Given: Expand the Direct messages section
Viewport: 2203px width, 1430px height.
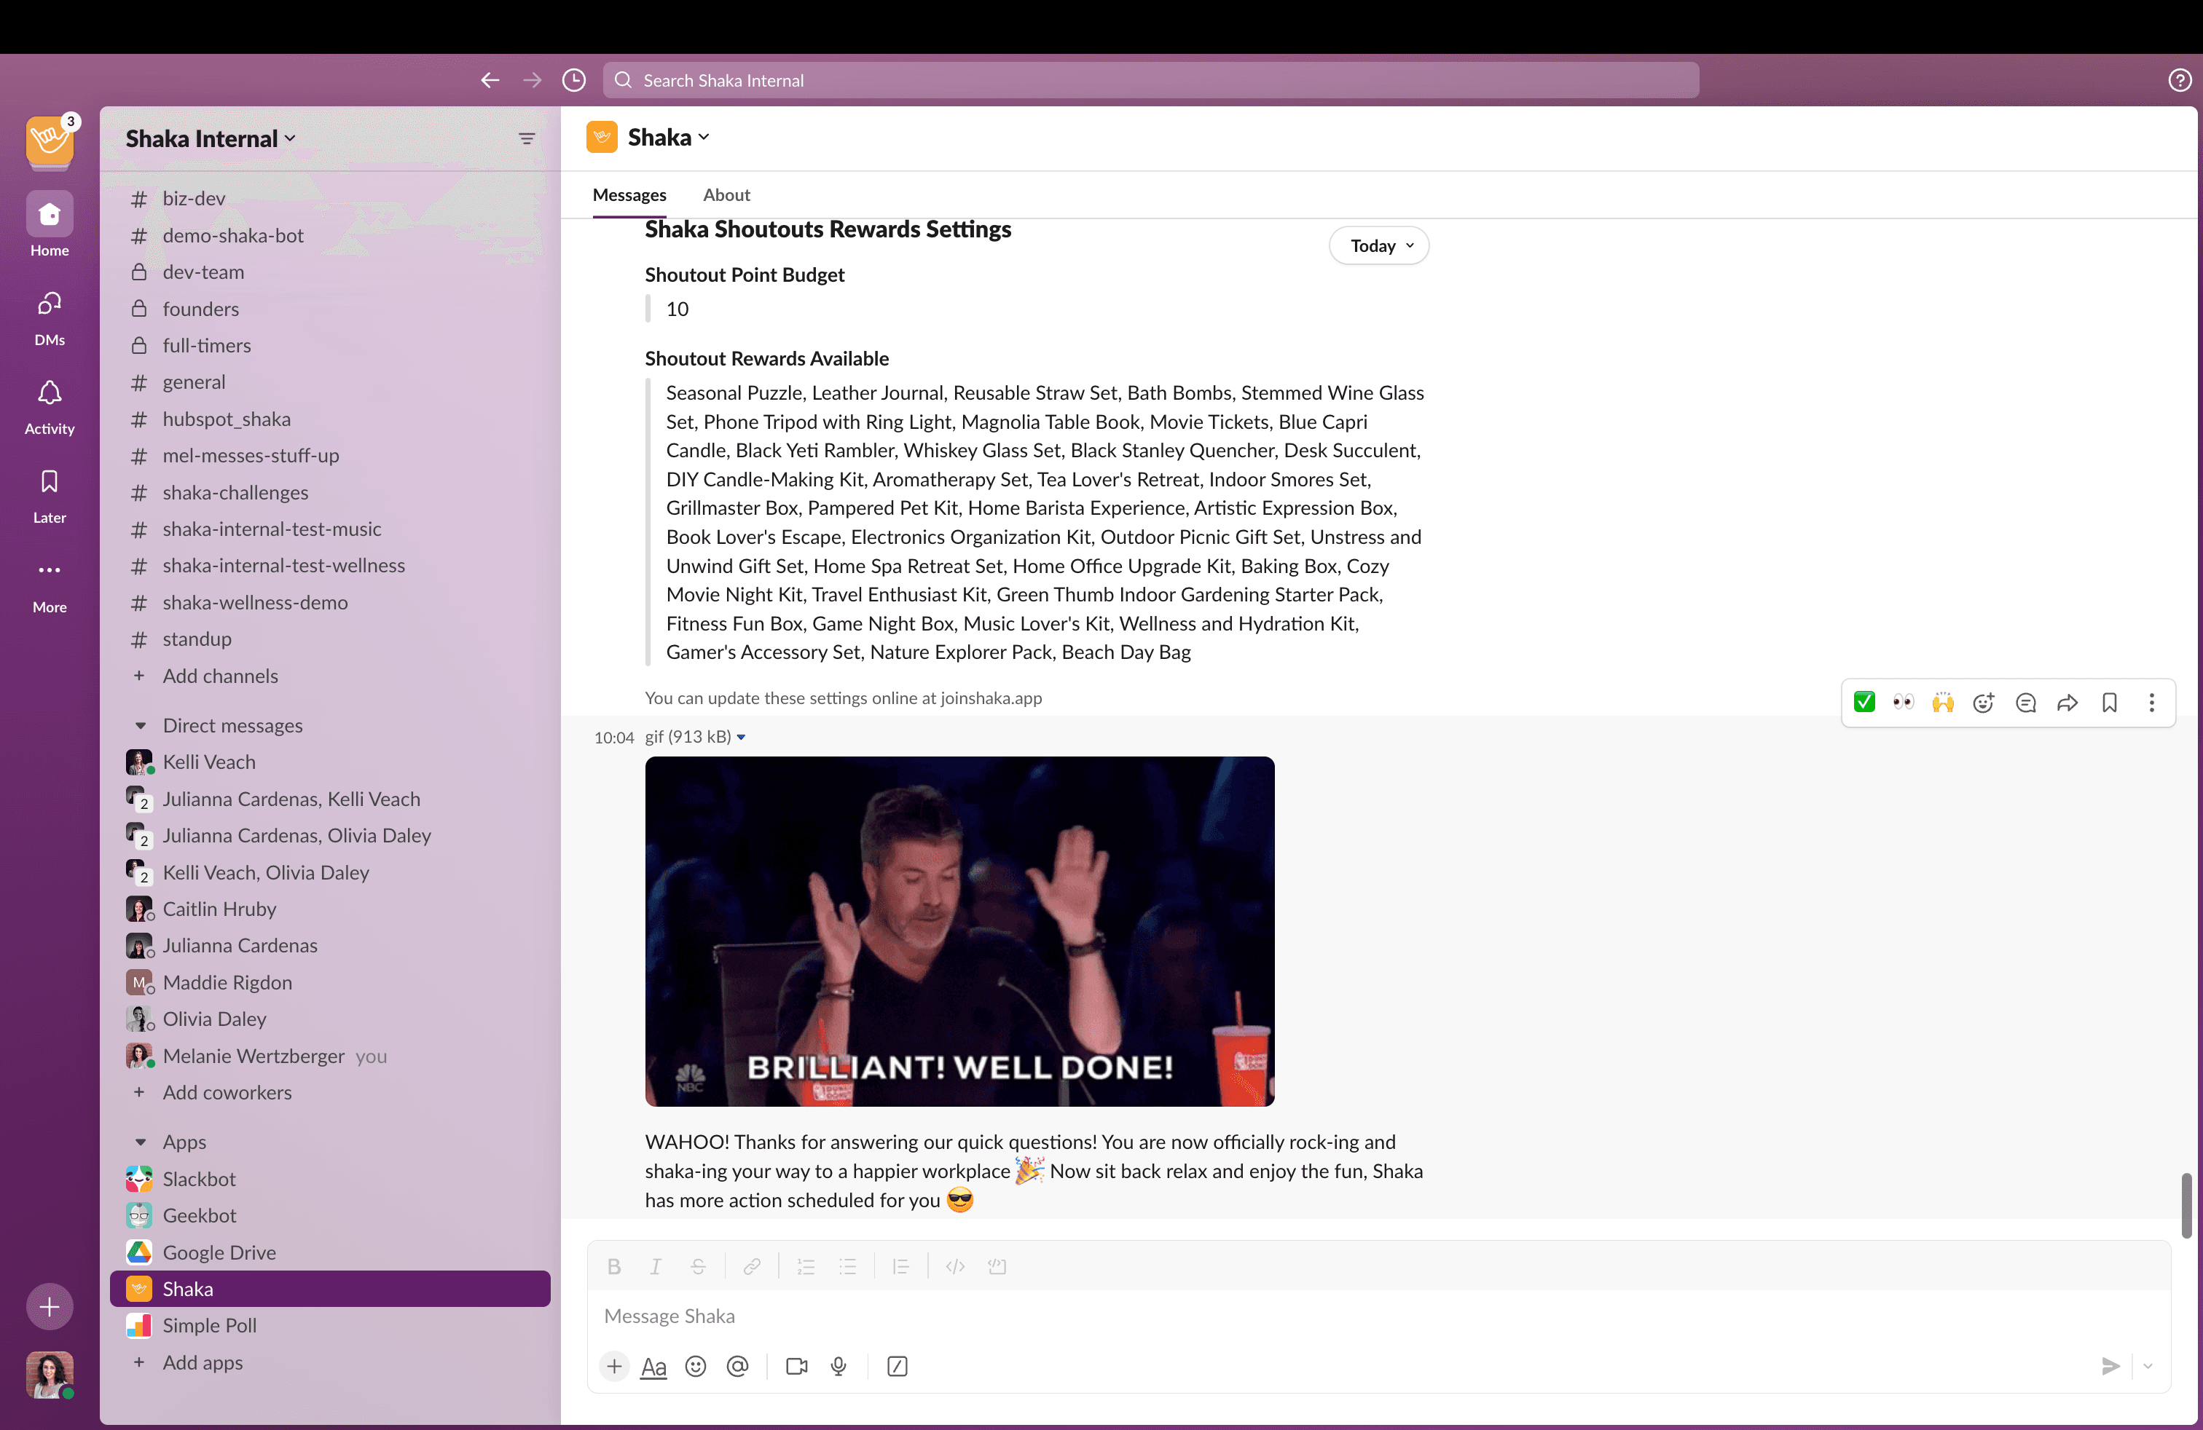Looking at the screenshot, I should (x=141, y=724).
